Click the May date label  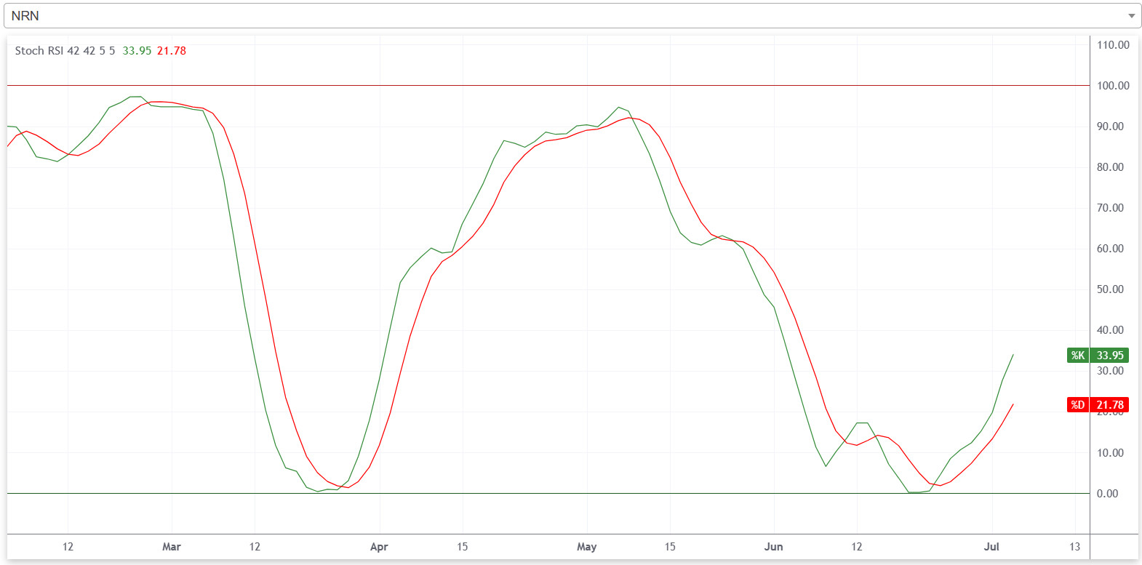586,547
